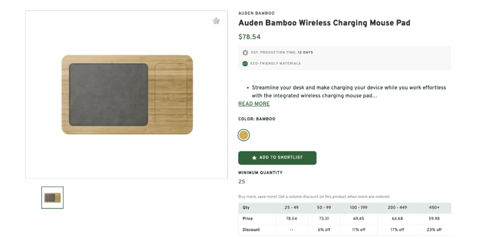Click the star favorite icon on product image

click(216, 21)
